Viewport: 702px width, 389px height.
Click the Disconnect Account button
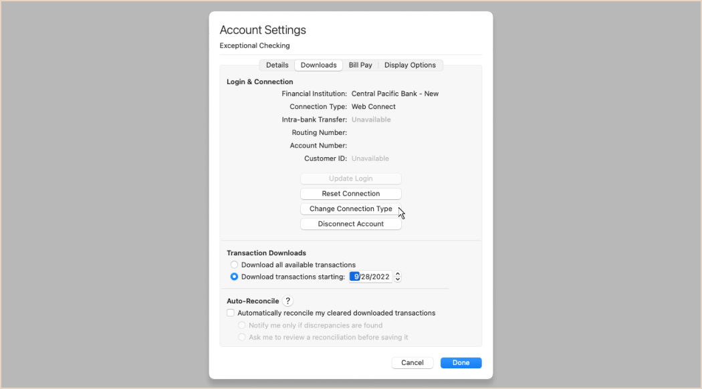[351, 224]
